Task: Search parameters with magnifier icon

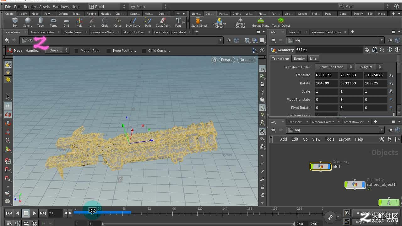Action: pyautogui.click(x=382, y=50)
